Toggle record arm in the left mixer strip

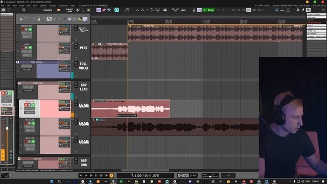(x=3, y=93)
